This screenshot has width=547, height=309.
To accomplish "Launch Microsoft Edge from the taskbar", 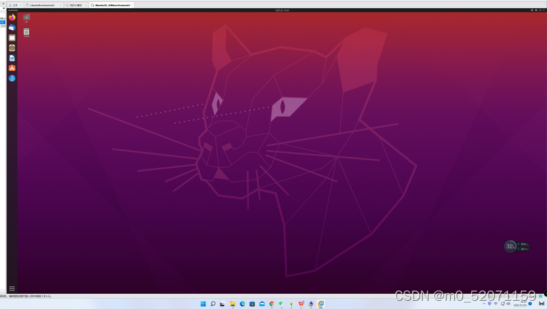I will coord(242,303).
